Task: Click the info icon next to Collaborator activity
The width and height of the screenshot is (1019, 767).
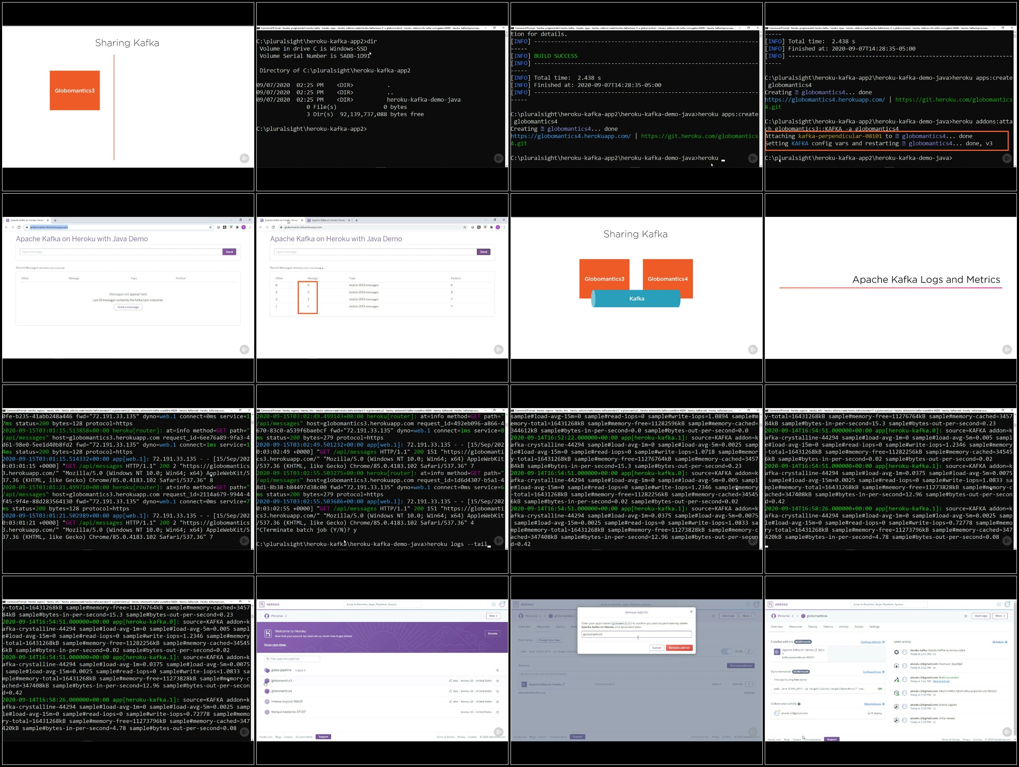Action: [799, 704]
